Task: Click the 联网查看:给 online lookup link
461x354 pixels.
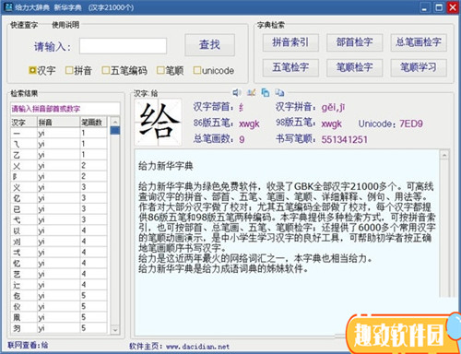Action: (x=28, y=345)
